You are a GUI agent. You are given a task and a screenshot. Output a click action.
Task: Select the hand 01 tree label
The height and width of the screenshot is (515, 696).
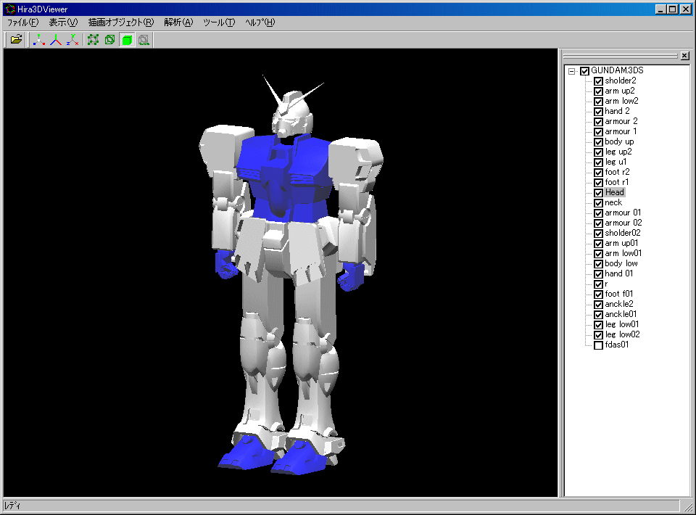coord(618,273)
